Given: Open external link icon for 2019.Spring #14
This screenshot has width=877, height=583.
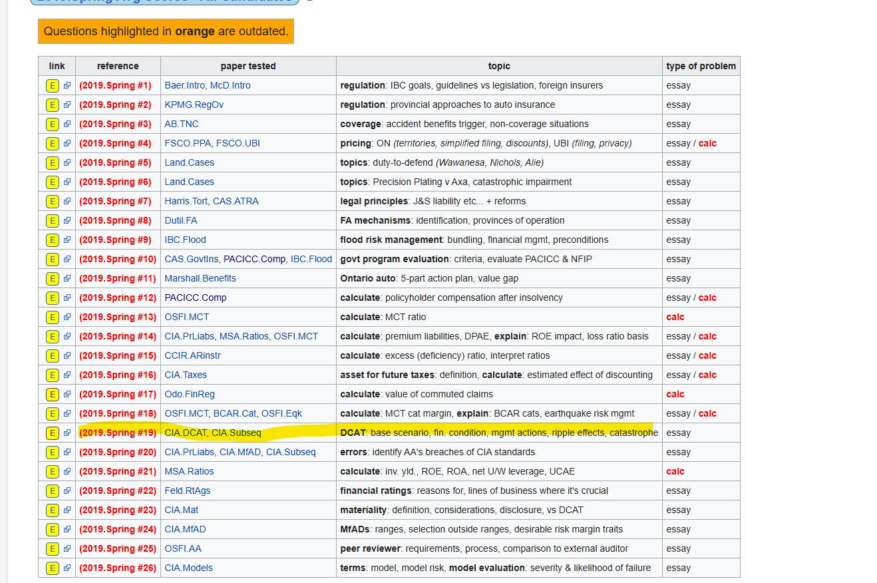Looking at the screenshot, I should click(x=67, y=336).
